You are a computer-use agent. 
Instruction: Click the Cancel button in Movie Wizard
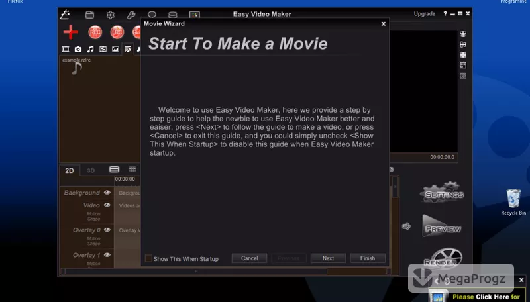(250, 258)
